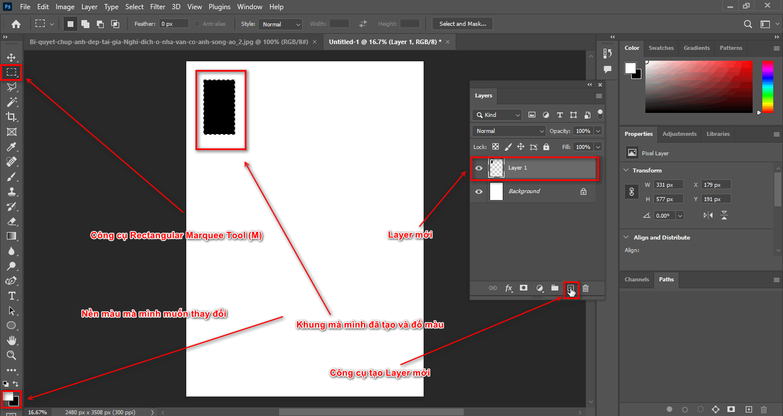
Task: Click the Add layer mask icon
Action: click(x=523, y=288)
